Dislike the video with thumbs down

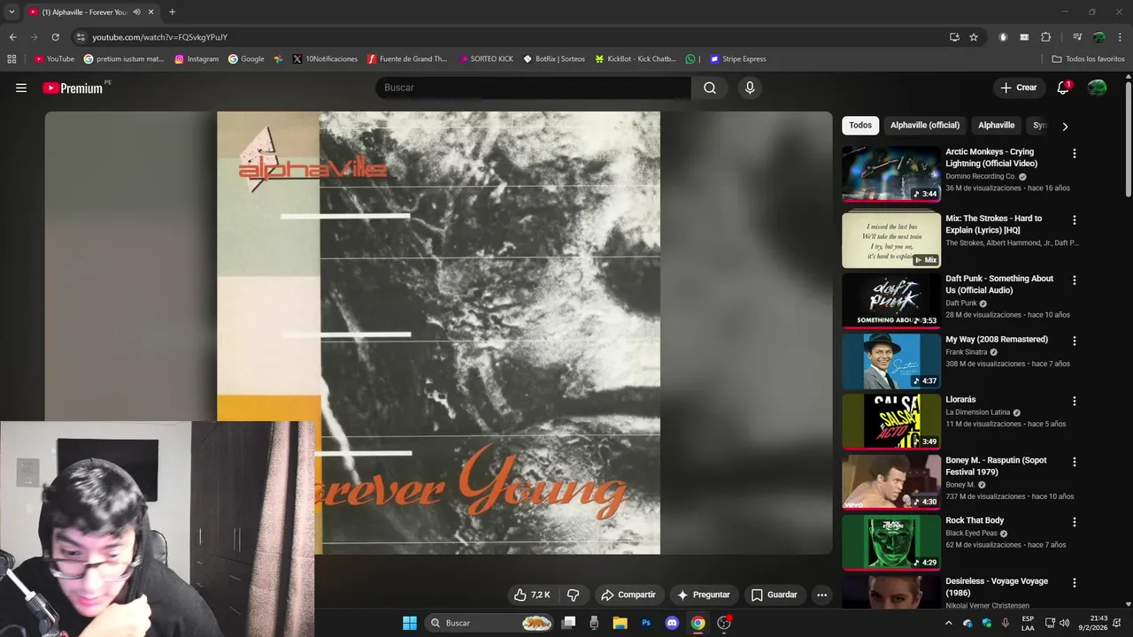click(x=574, y=595)
